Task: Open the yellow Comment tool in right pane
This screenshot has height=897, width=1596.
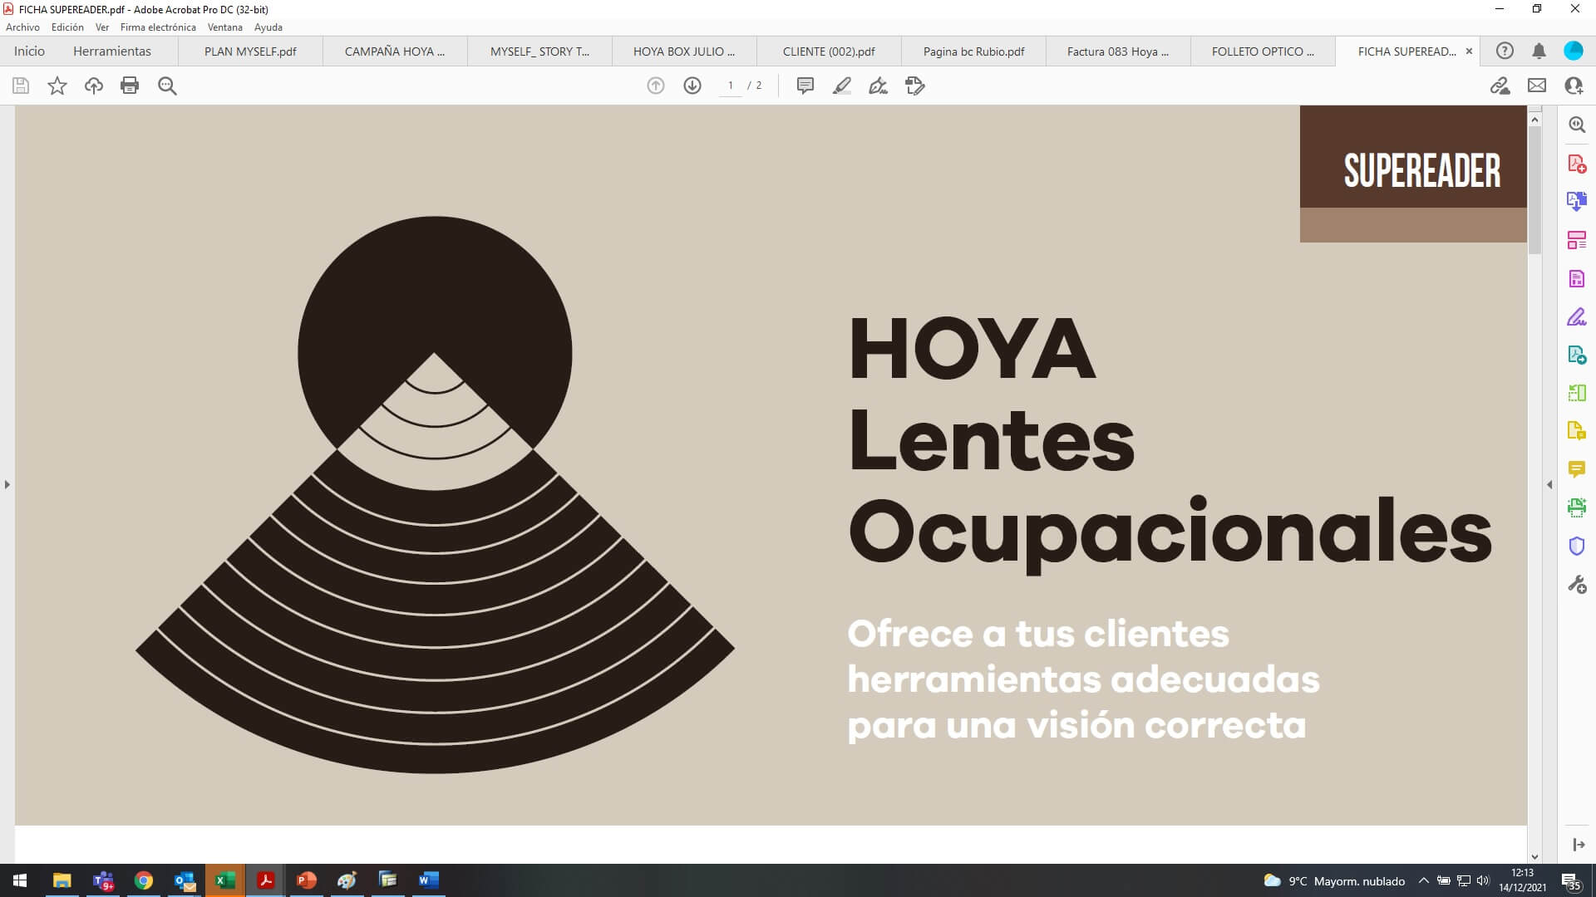Action: (1577, 469)
